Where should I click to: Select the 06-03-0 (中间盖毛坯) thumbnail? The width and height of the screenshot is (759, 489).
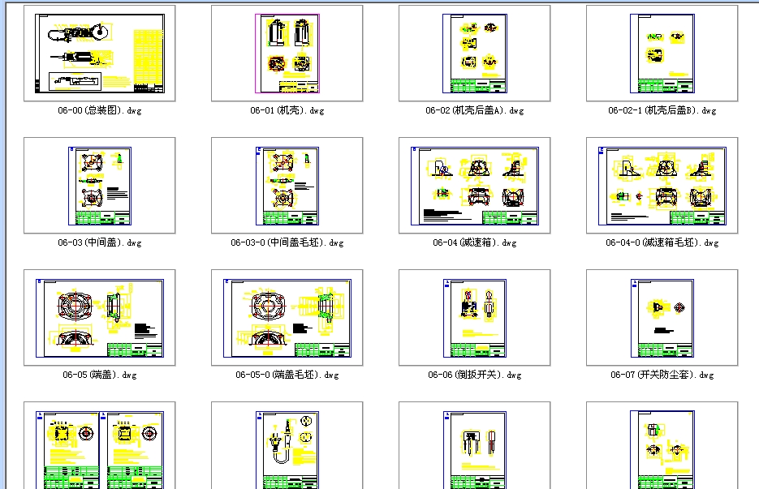pyautogui.click(x=287, y=185)
